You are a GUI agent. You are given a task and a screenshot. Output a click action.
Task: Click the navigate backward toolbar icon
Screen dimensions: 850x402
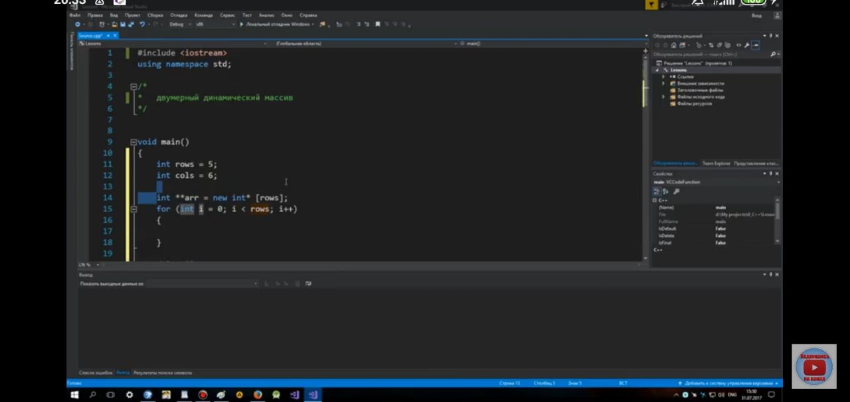[x=78, y=25]
